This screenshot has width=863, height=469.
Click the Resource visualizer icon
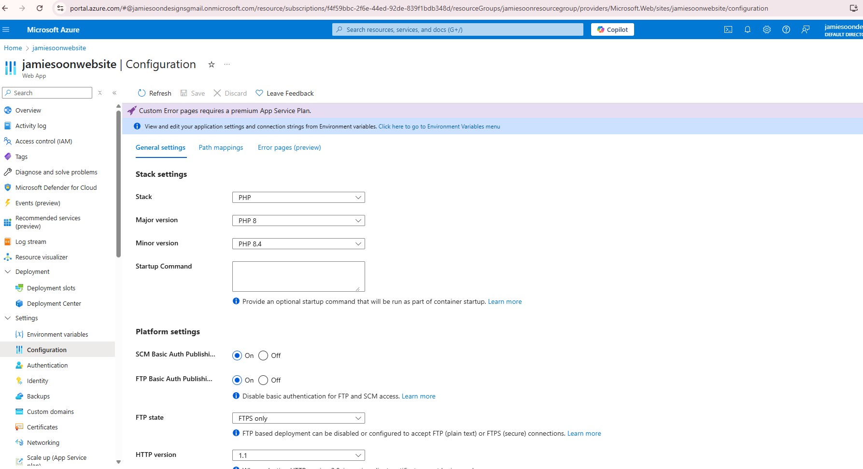pos(8,257)
